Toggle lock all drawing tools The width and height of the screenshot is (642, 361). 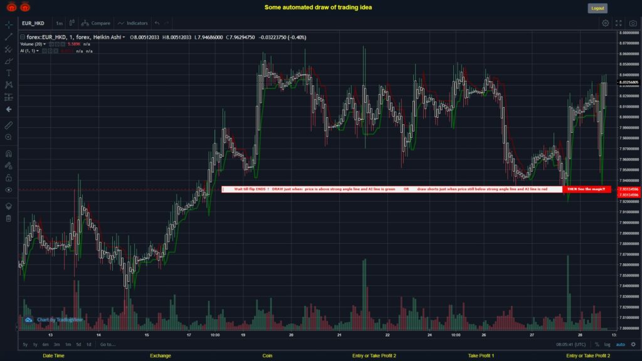pos(9,178)
